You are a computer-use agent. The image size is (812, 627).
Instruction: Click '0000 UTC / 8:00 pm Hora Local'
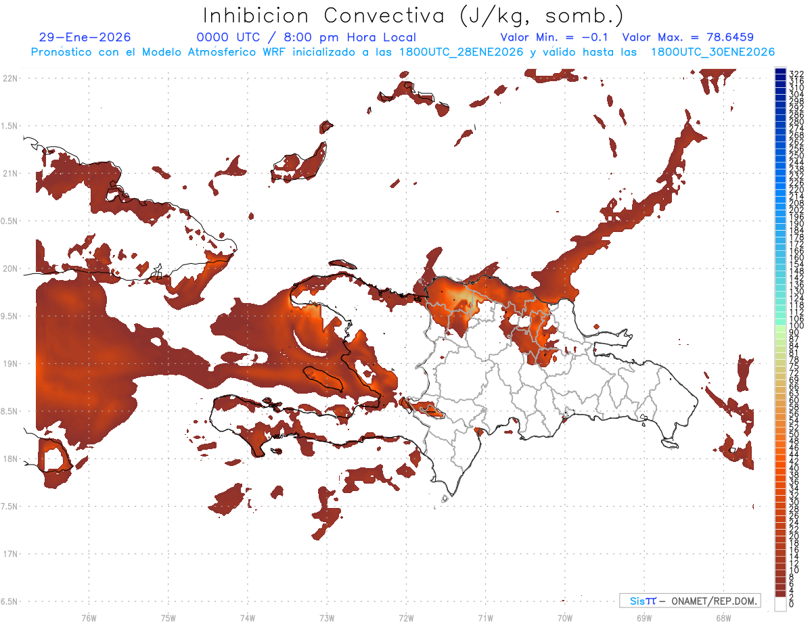coord(307,38)
